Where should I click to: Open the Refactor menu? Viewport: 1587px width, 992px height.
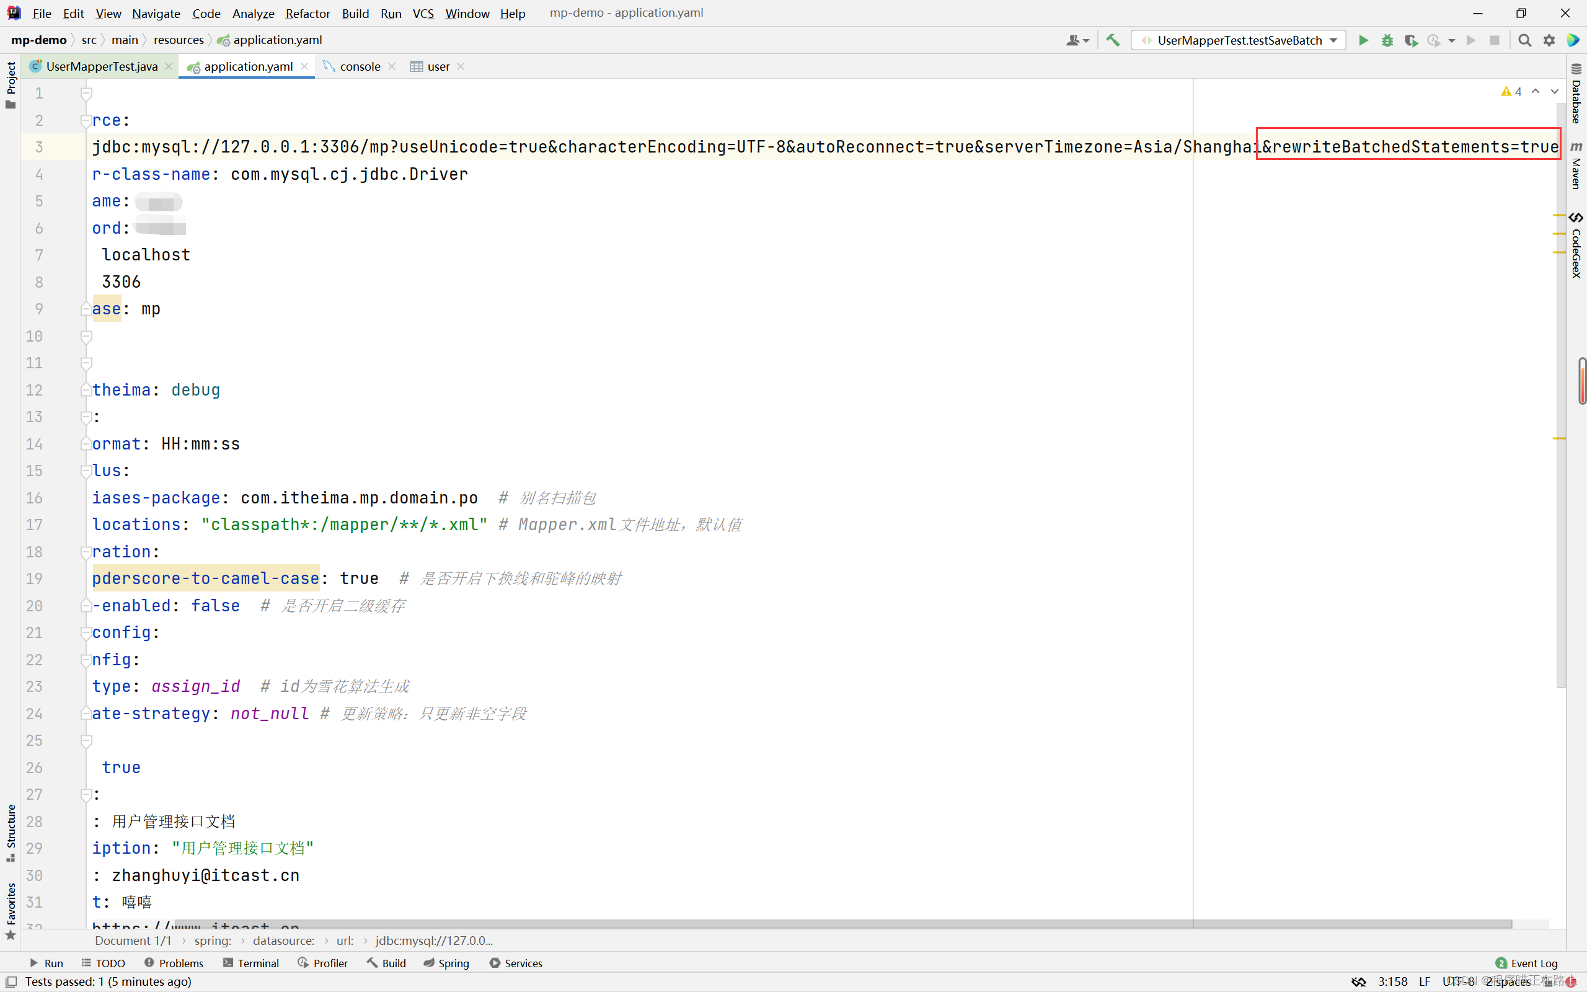click(307, 13)
